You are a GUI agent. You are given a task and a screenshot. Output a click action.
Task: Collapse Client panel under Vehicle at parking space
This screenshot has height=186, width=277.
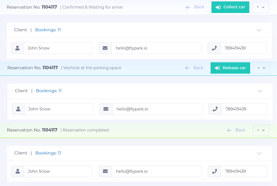[x=260, y=91]
